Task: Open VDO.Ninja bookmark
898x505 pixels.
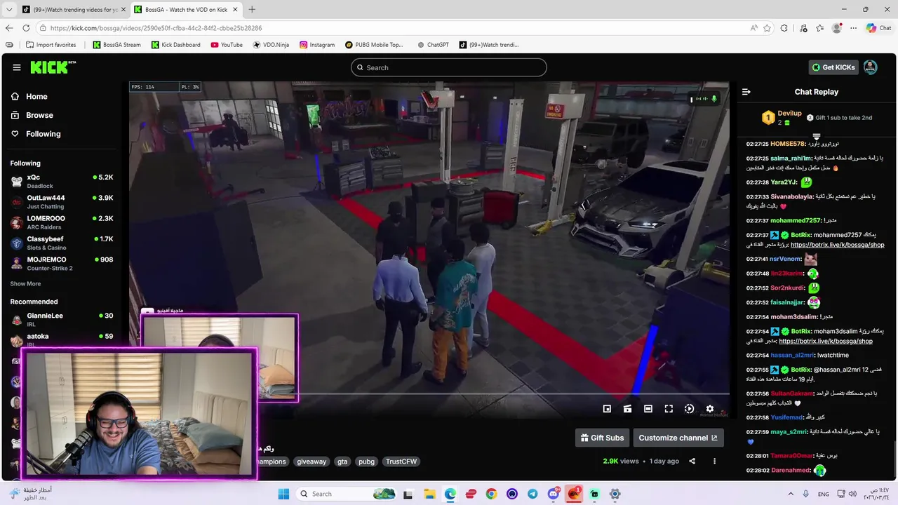Action: point(271,45)
